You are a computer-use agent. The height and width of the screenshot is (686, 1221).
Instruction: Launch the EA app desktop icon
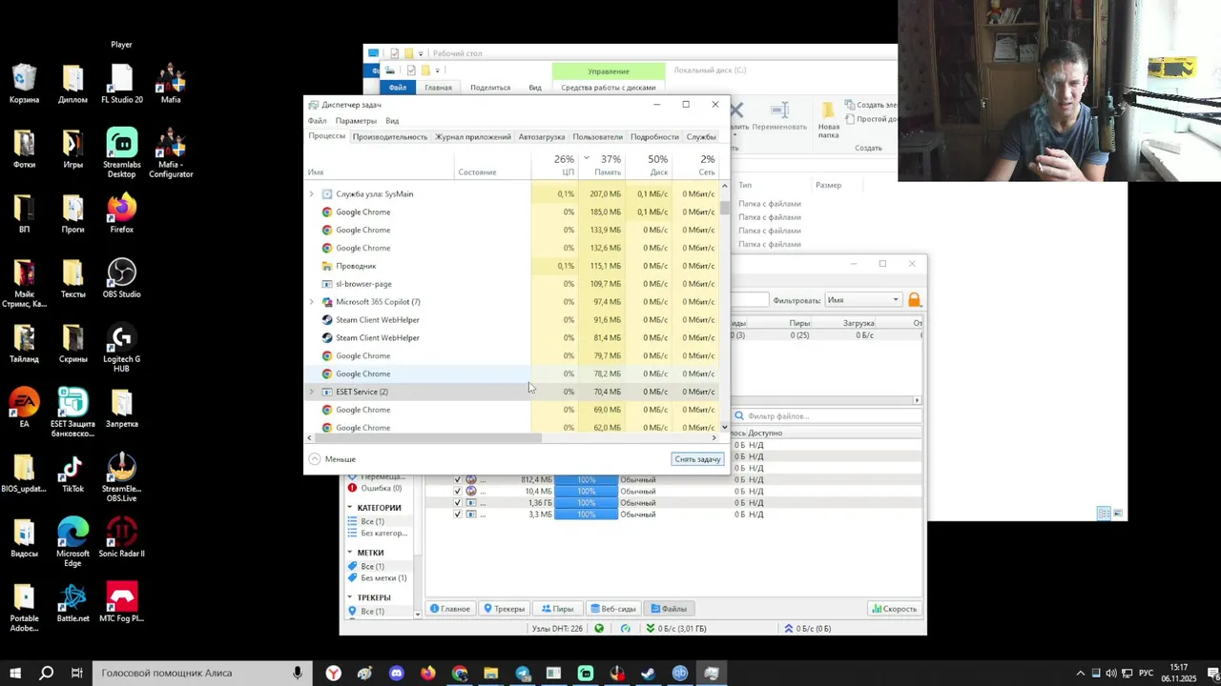coord(24,408)
